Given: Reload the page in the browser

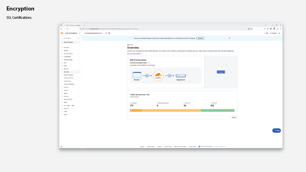Looking at the screenshot, I should 68,29.
